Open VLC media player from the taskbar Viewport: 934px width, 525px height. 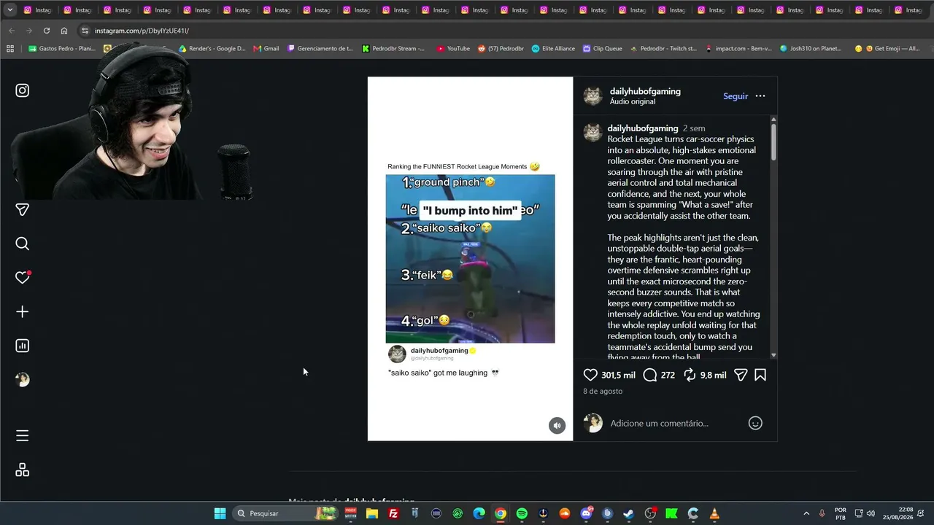[714, 513]
